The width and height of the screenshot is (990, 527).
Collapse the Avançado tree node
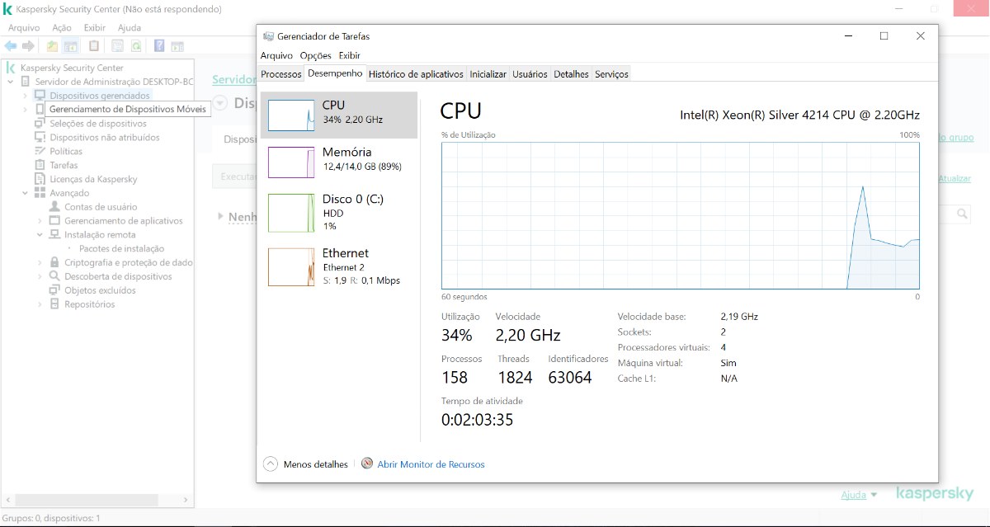coord(26,193)
